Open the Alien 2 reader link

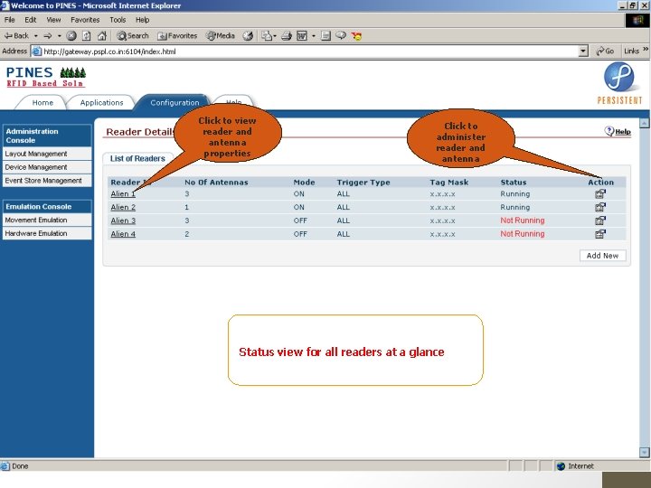coord(123,207)
